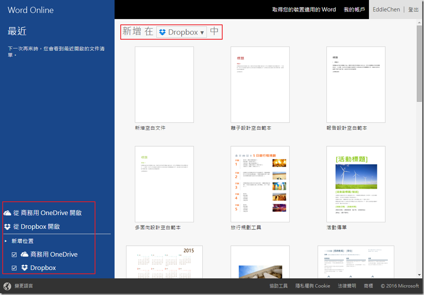Click the Dropbox icon next to Dropbox checkbox
The image size is (424, 295).
pyautogui.click(x=24, y=268)
